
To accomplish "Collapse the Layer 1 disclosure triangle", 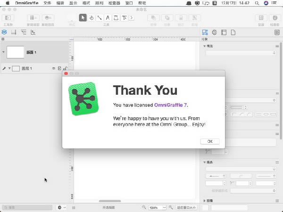I will coord(9,68).
